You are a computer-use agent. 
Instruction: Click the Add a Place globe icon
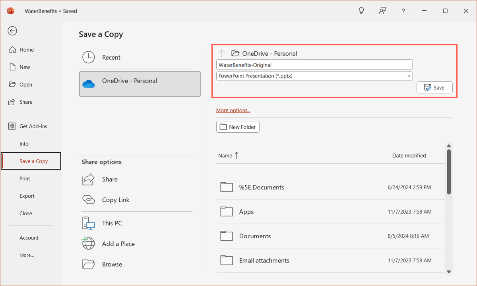click(x=89, y=243)
